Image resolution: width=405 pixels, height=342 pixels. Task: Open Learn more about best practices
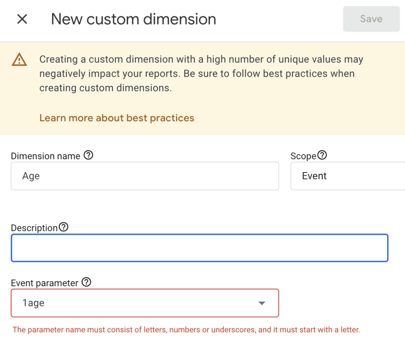coord(116,118)
